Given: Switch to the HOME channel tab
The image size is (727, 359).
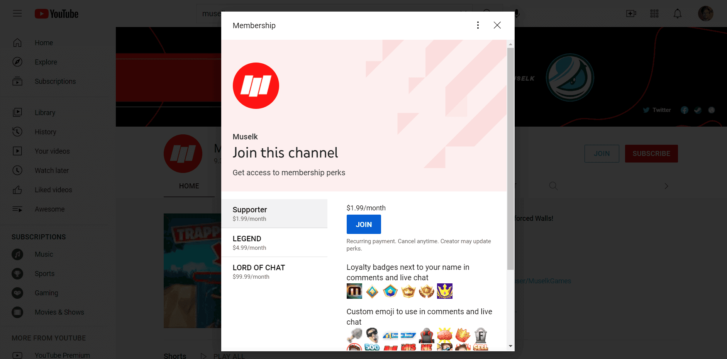Looking at the screenshot, I should click(x=189, y=186).
